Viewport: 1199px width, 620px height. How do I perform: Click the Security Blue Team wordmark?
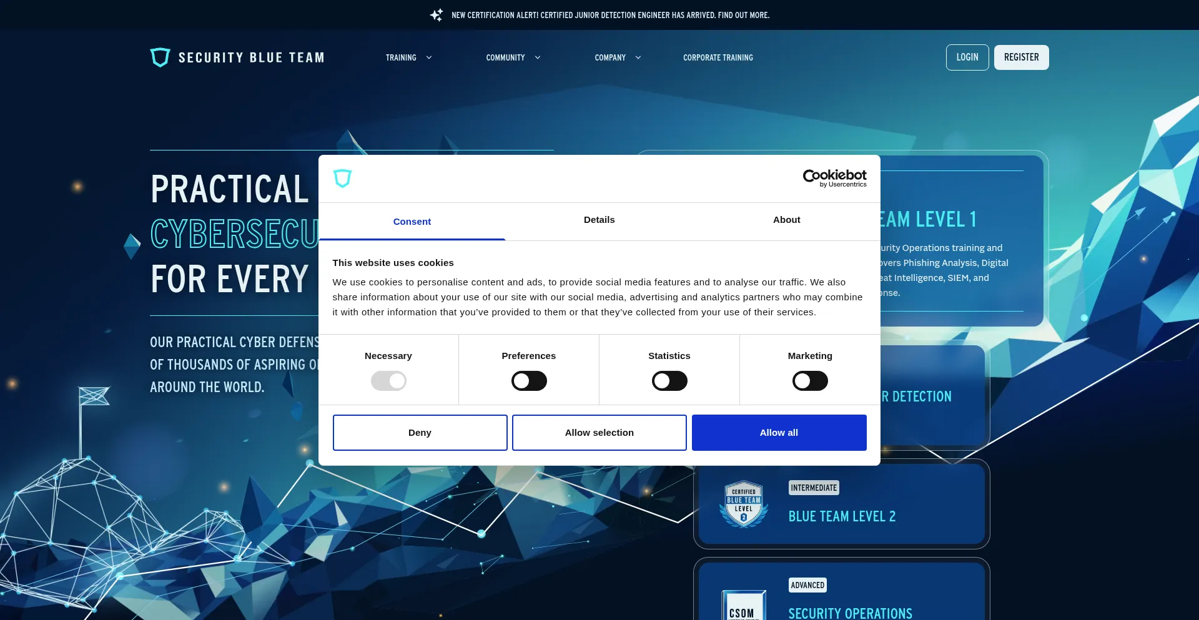[252, 57]
